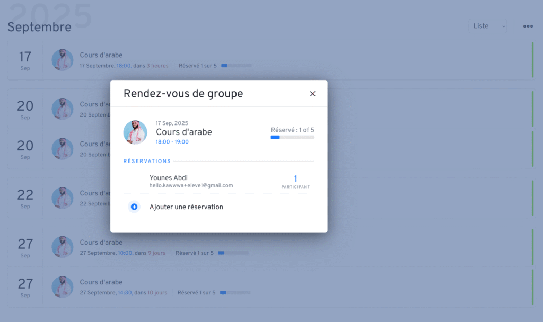
Task: Click the instructor avatar in the dialog
Action: [x=135, y=132]
